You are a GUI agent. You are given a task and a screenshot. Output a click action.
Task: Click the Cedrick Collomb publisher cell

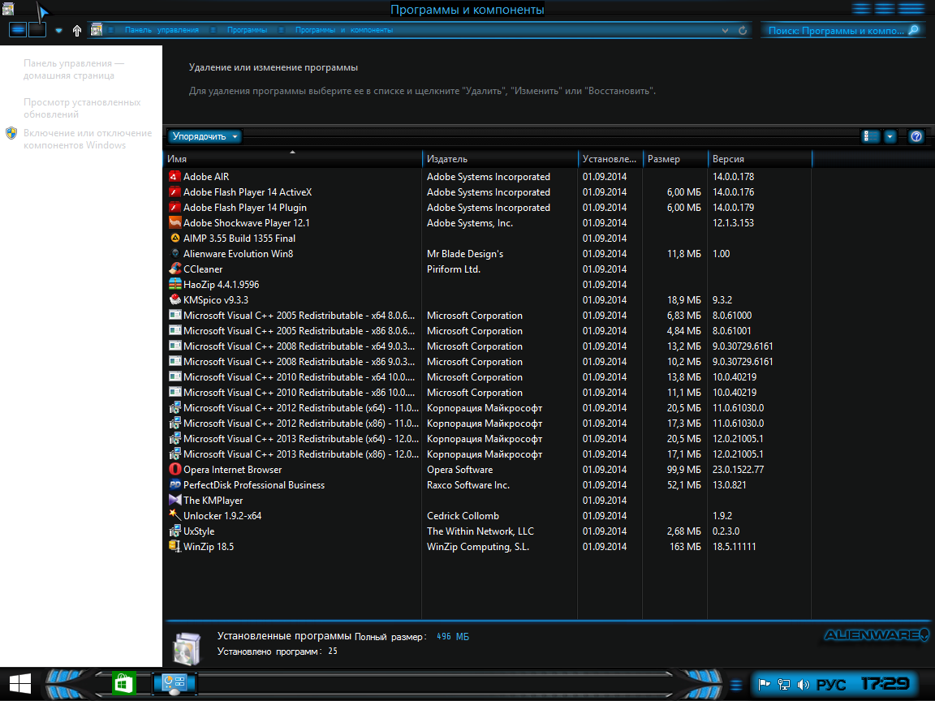tap(463, 516)
